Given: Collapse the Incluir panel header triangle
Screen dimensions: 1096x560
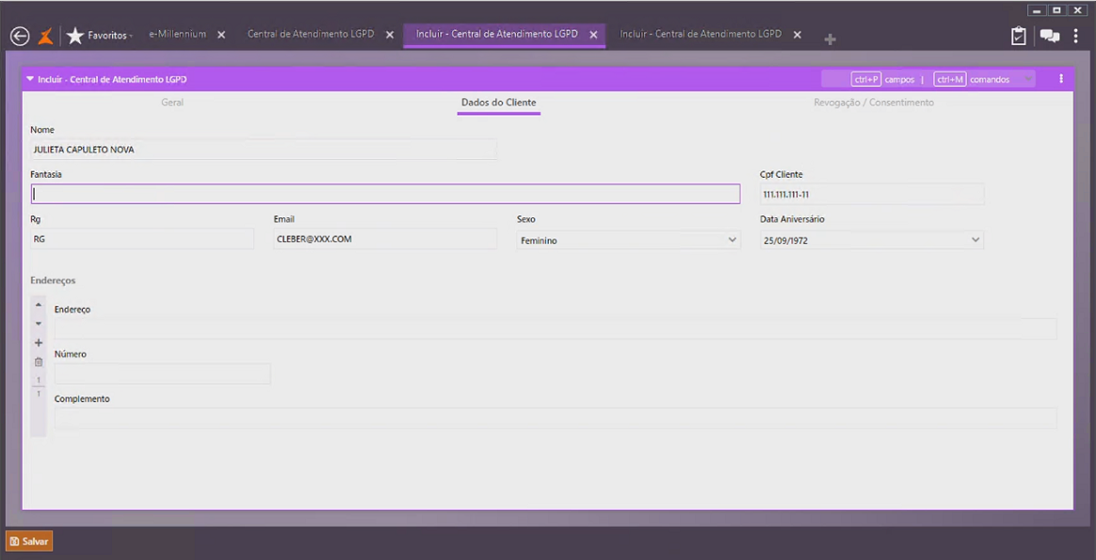Looking at the screenshot, I should (x=30, y=79).
